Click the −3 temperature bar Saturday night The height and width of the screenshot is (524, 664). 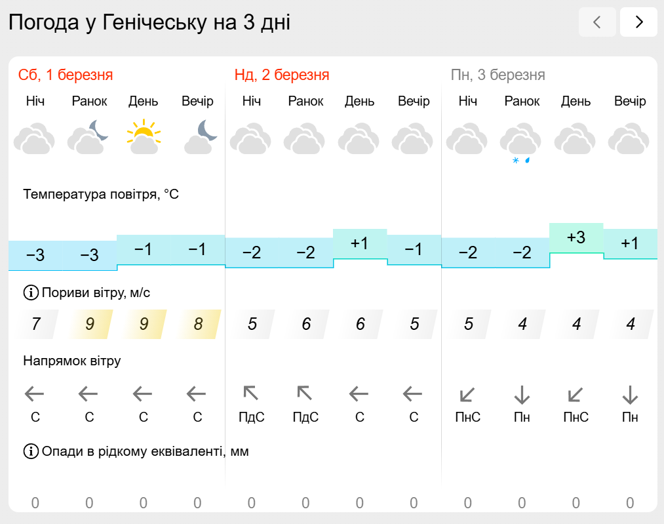pos(35,255)
